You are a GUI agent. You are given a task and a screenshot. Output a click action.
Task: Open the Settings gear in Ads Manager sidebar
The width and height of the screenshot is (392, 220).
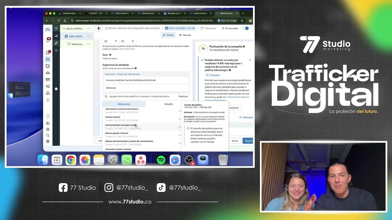(x=48, y=129)
